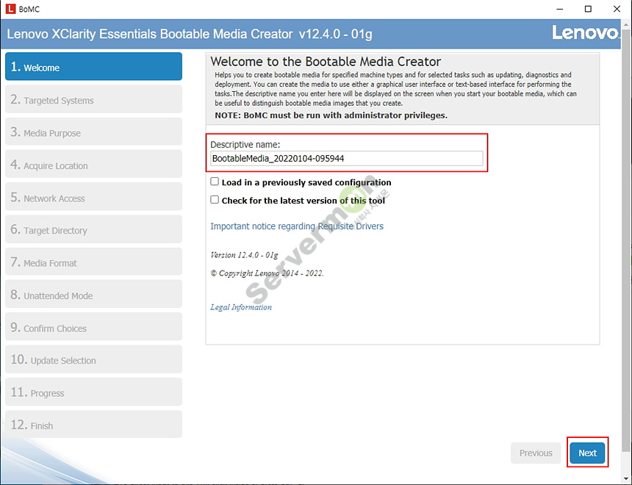Screen dimensions: 632x485
Task: Open 5. Network Access step
Action: tap(93, 197)
